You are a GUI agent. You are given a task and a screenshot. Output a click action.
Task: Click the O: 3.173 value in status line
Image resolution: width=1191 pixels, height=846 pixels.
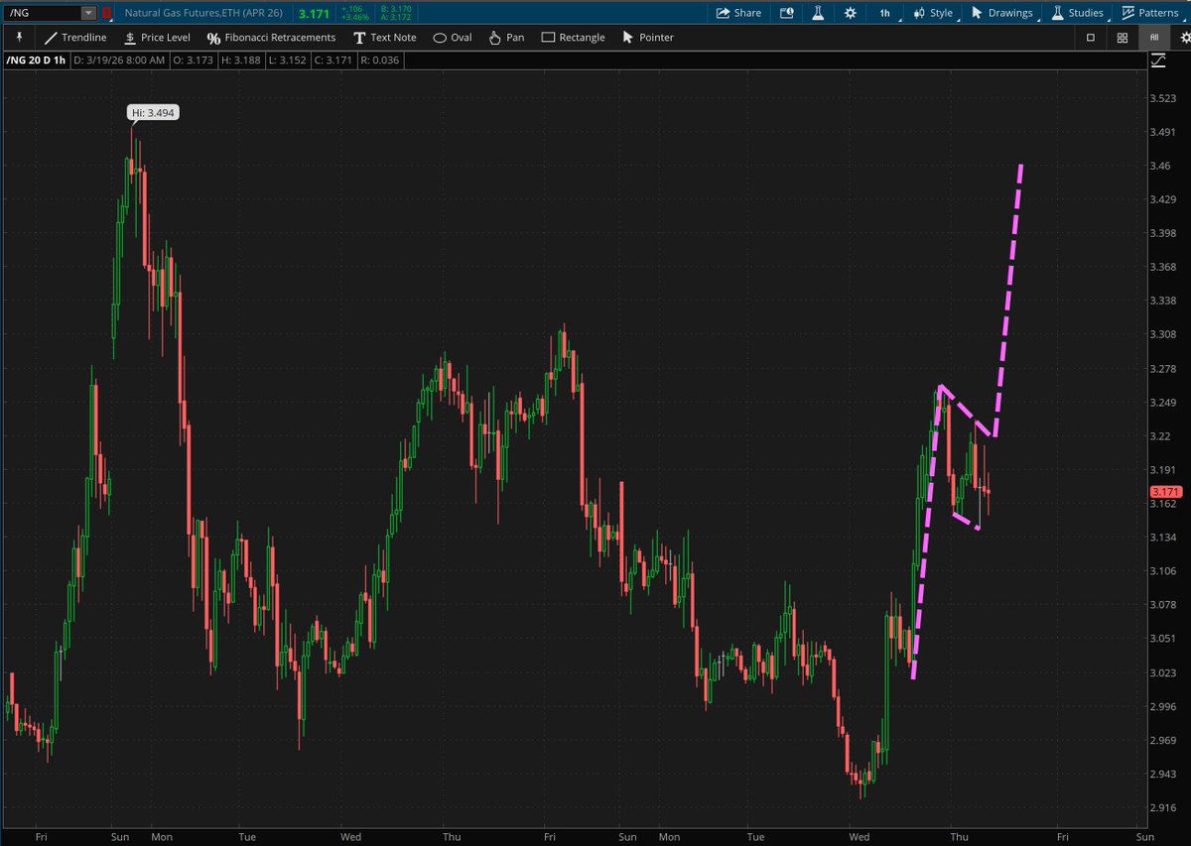[x=193, y=60]
